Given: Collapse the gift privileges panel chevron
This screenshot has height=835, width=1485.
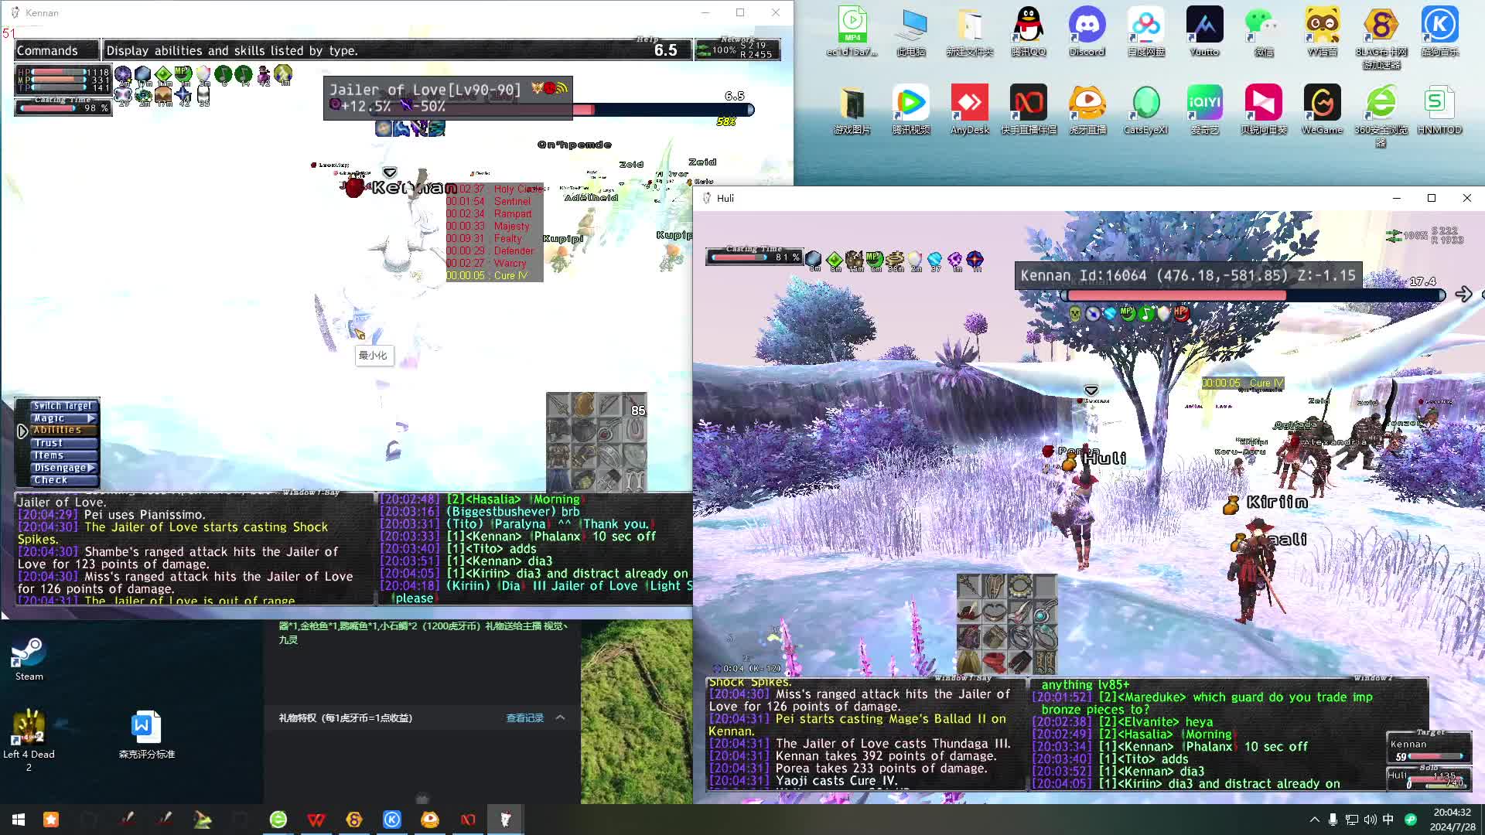Looking at the screenshot, I should coord(561,717).
